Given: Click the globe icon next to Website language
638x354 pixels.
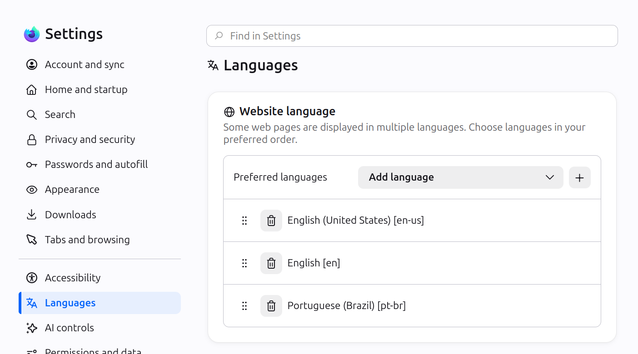Looking at the screenshot, I should [229, 112].
